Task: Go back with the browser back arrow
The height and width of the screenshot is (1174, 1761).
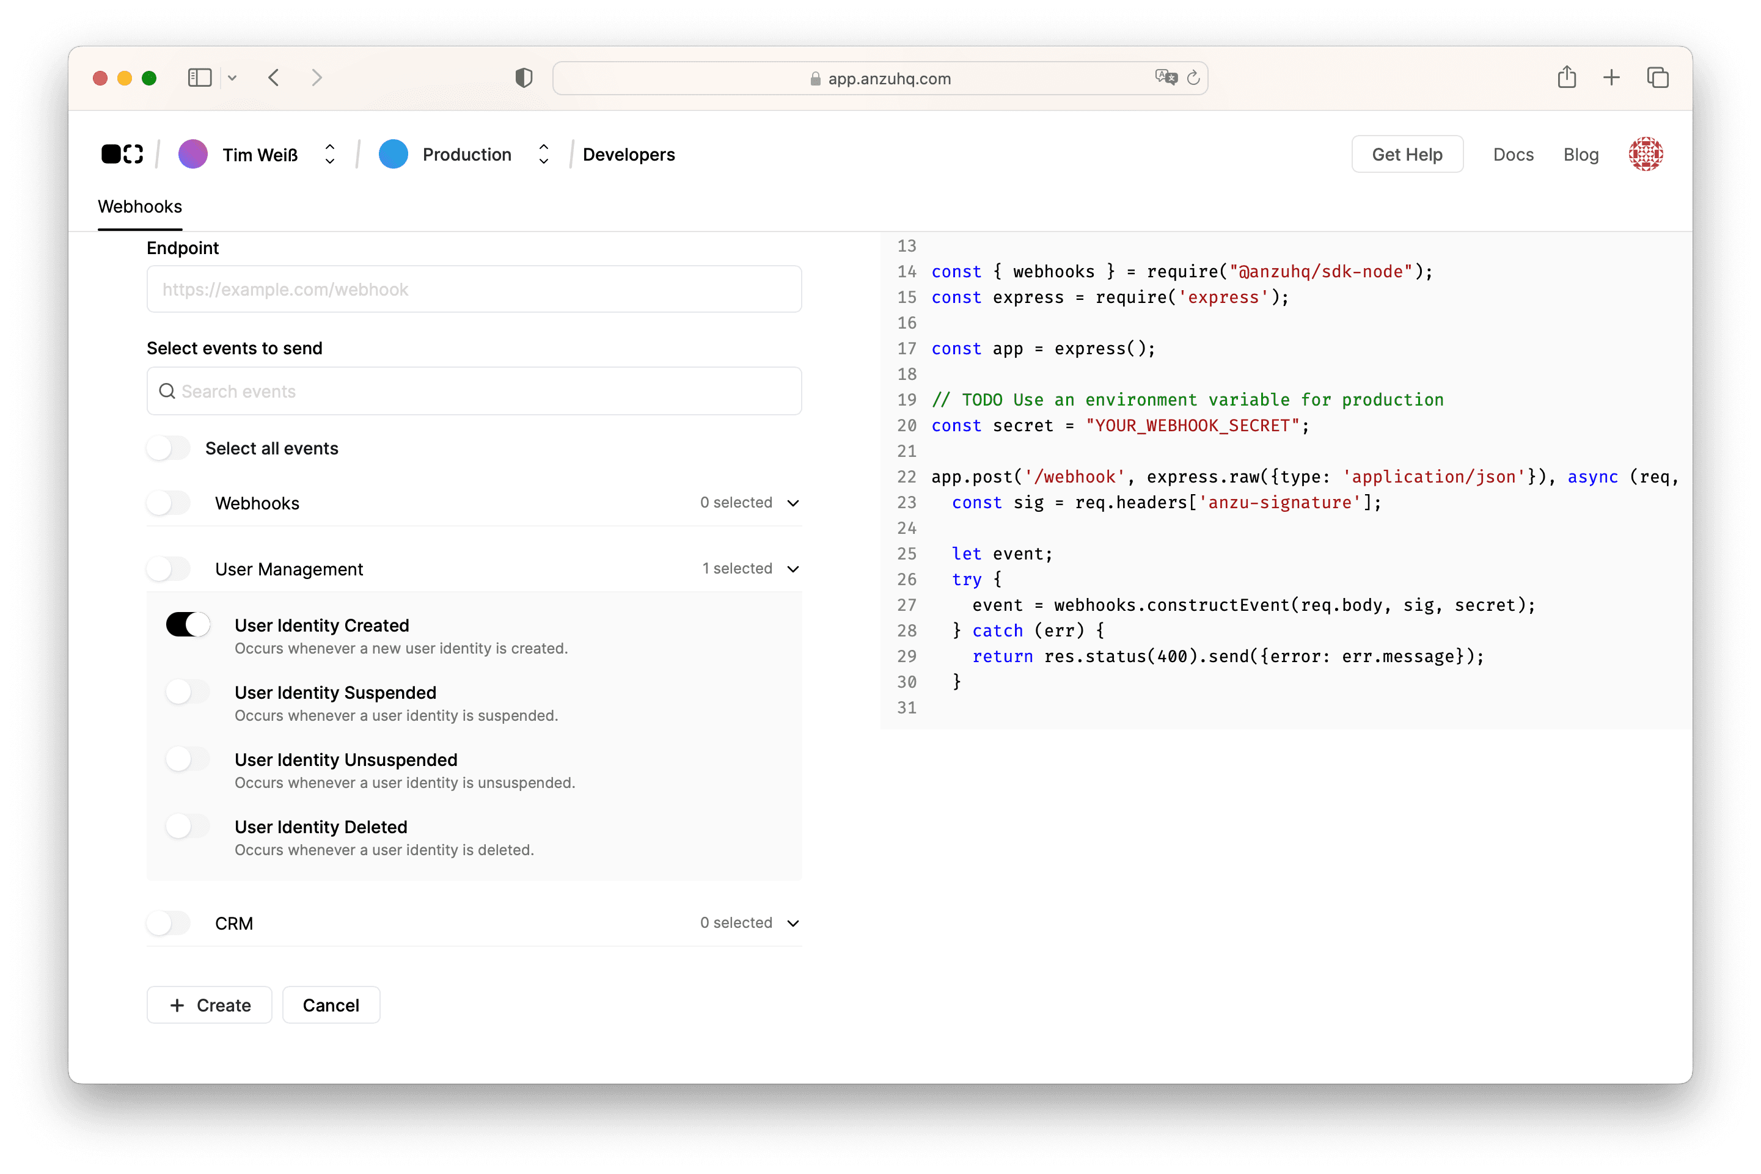Action: pyautogui.click(x=273, y=78)
